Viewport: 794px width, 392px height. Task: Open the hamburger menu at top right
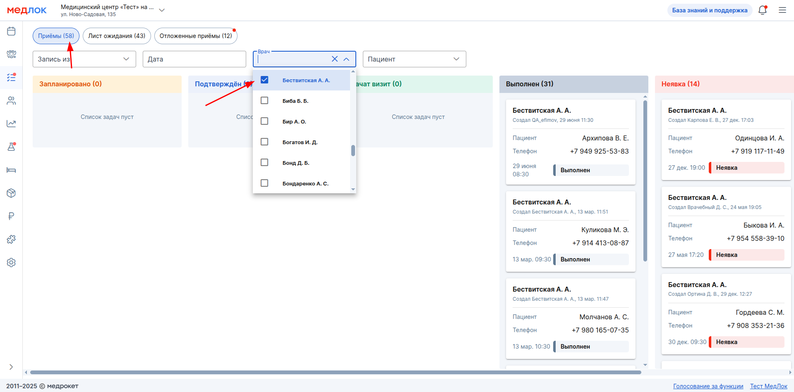(782, 10)
